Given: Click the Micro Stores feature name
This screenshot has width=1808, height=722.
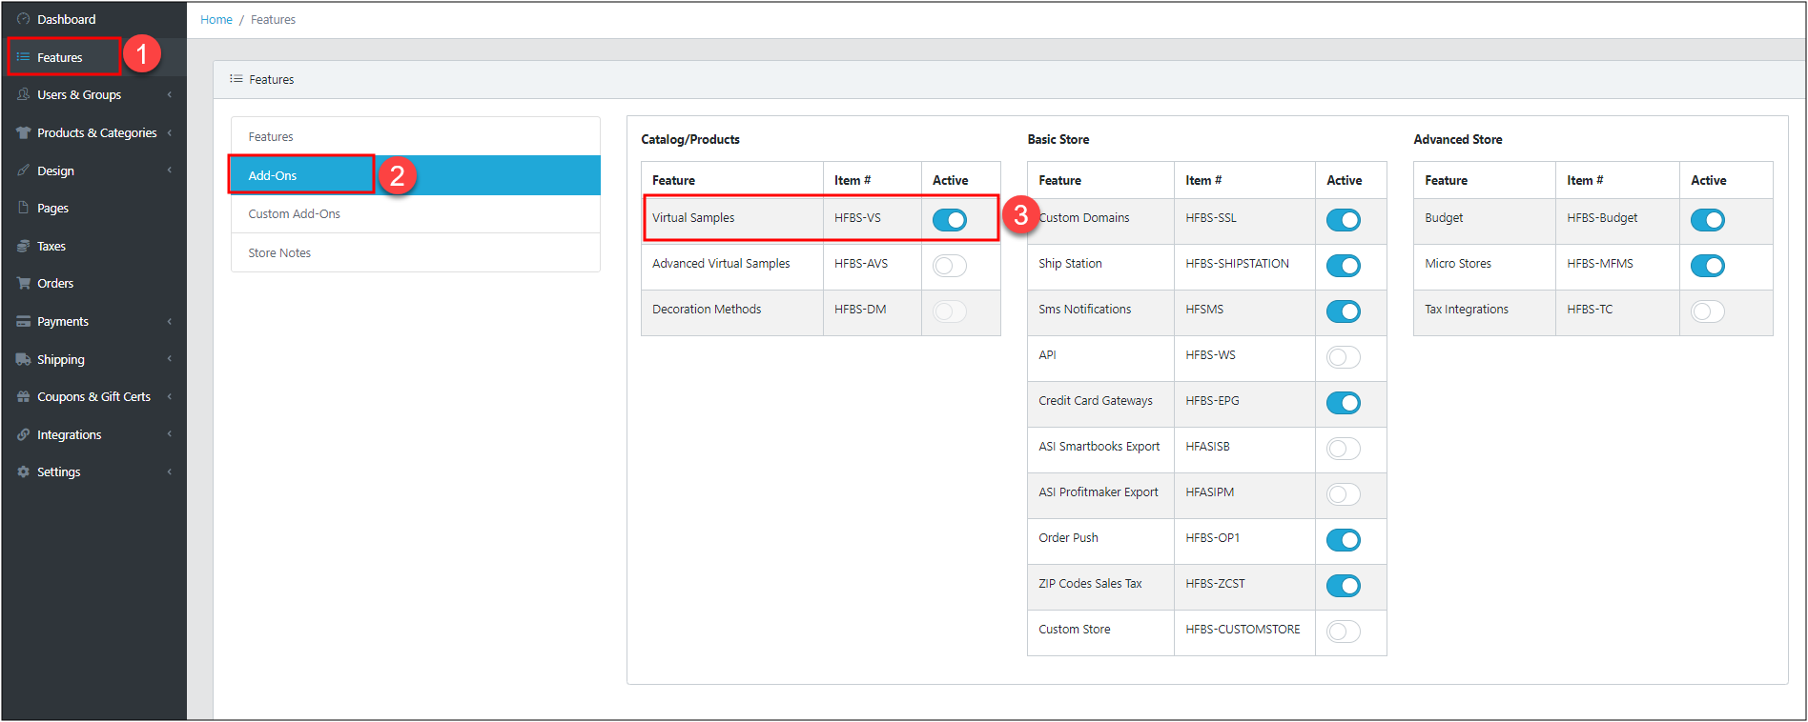Looking at the screenshot, I should click(x=1458, y=263).
